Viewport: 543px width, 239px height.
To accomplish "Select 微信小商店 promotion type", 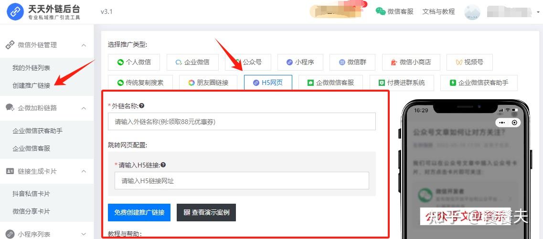I will click(411, 62).
